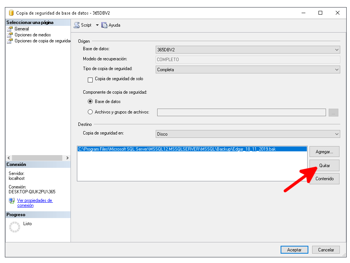Open the Script dropdown arrow

pos(97,25)
